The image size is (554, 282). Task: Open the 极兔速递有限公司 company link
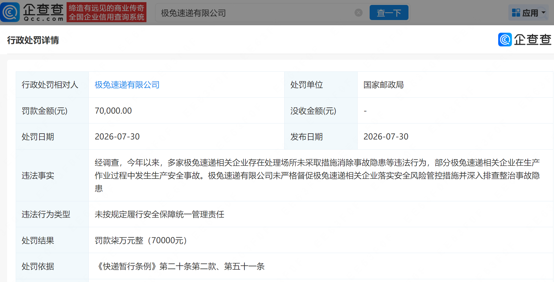[127, 85]
